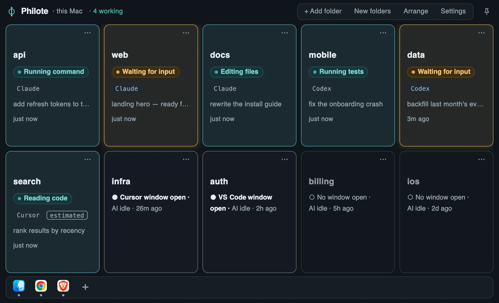Open the web card's more options menu
The width and height of the screenshot is (499, 303).
(186, 33)
